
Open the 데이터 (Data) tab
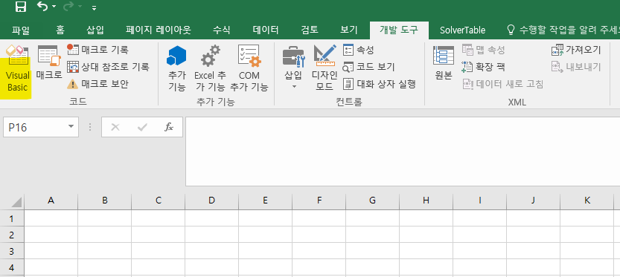click(266, 30)
